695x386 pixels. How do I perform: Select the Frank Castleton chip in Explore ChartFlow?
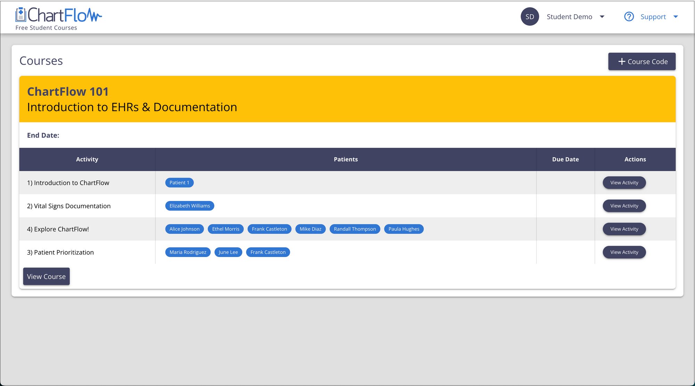point(269,229)
